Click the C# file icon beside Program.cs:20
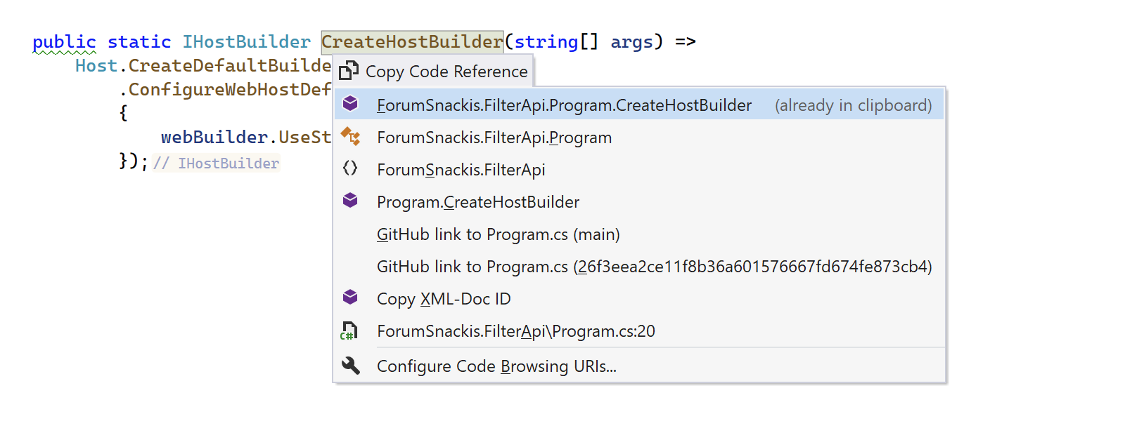 pyautogui.click(x=349, y=330)
